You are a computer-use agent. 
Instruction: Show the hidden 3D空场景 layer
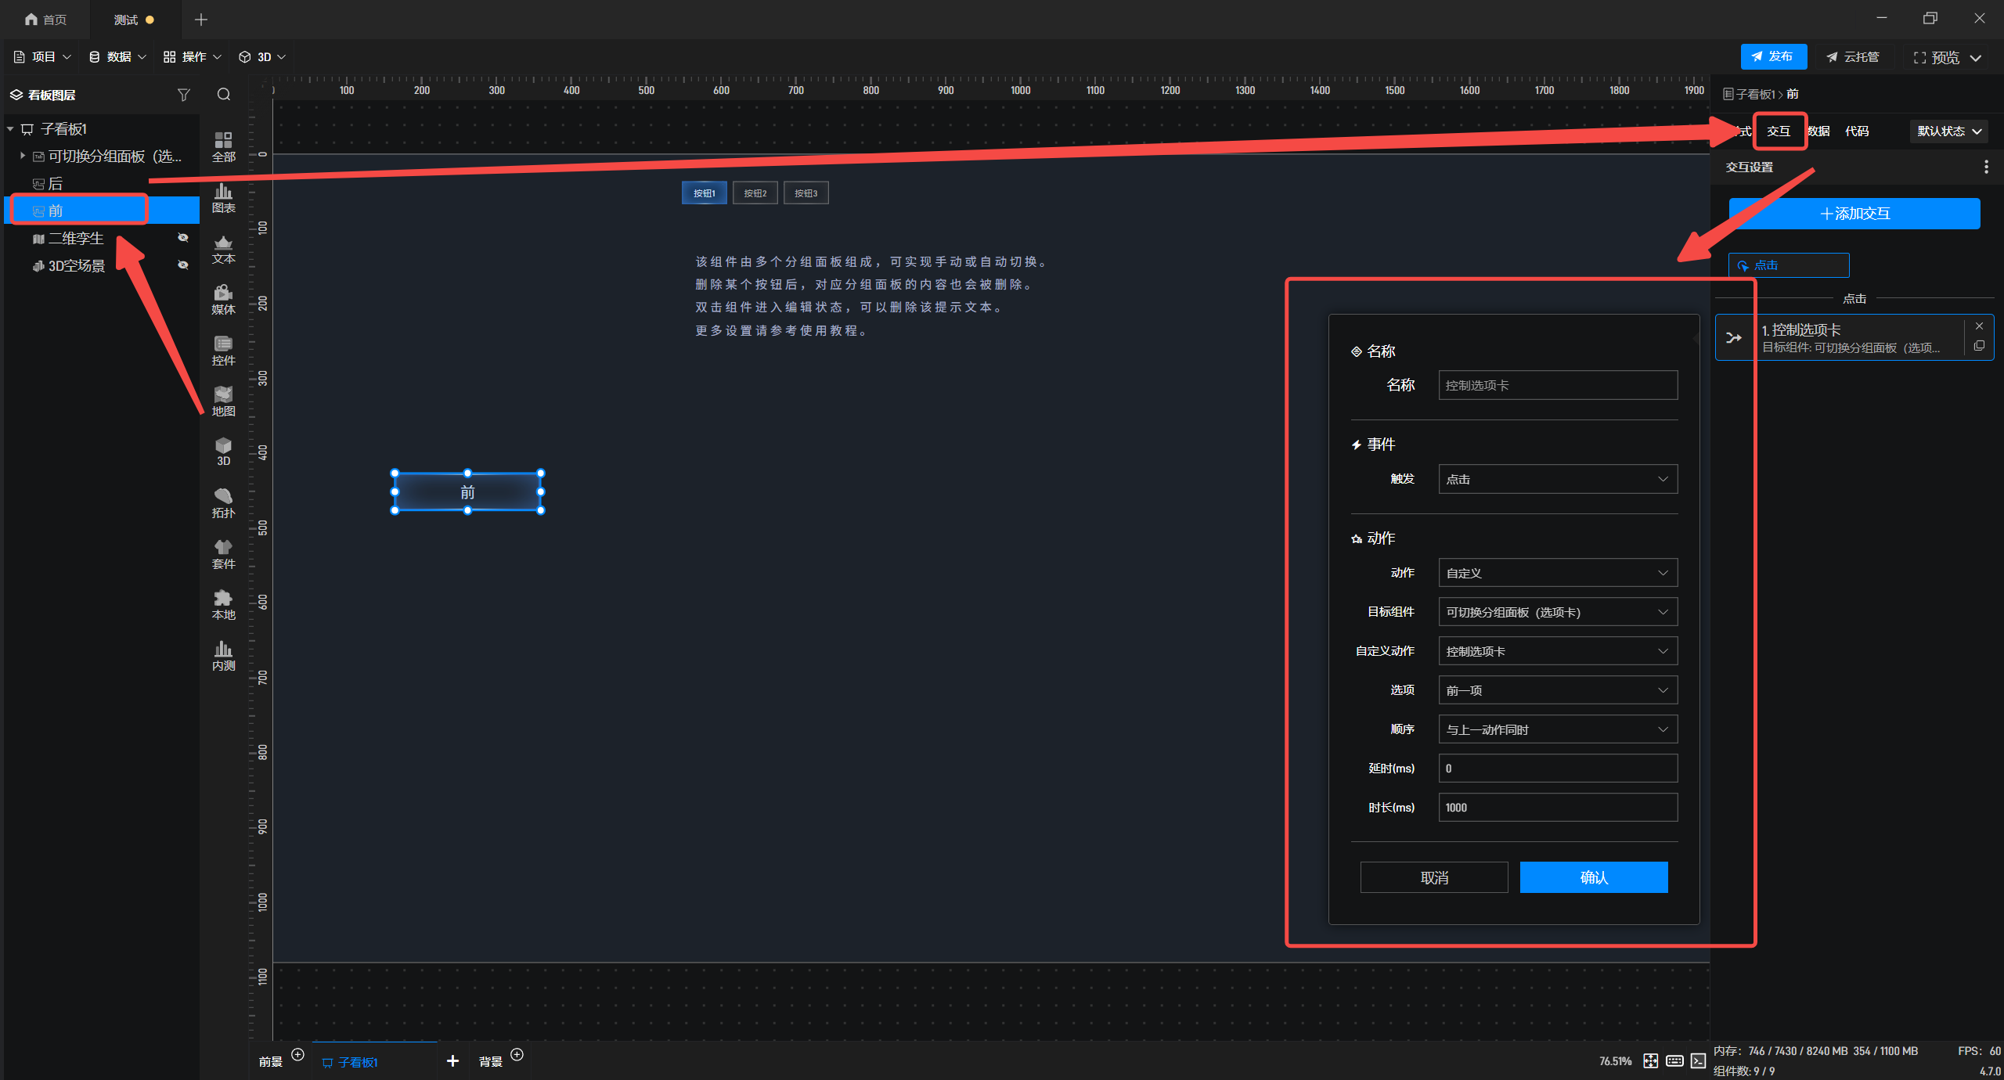coord(183,265)
